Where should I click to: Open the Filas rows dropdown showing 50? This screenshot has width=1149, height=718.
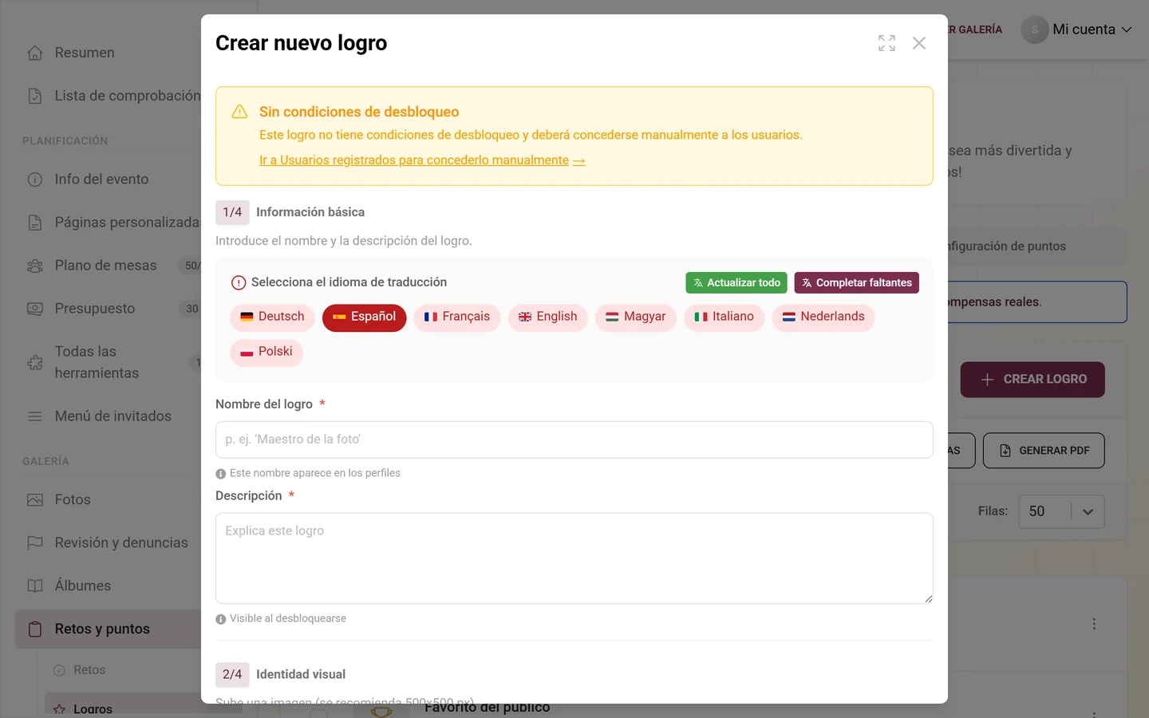(1062, 512)
